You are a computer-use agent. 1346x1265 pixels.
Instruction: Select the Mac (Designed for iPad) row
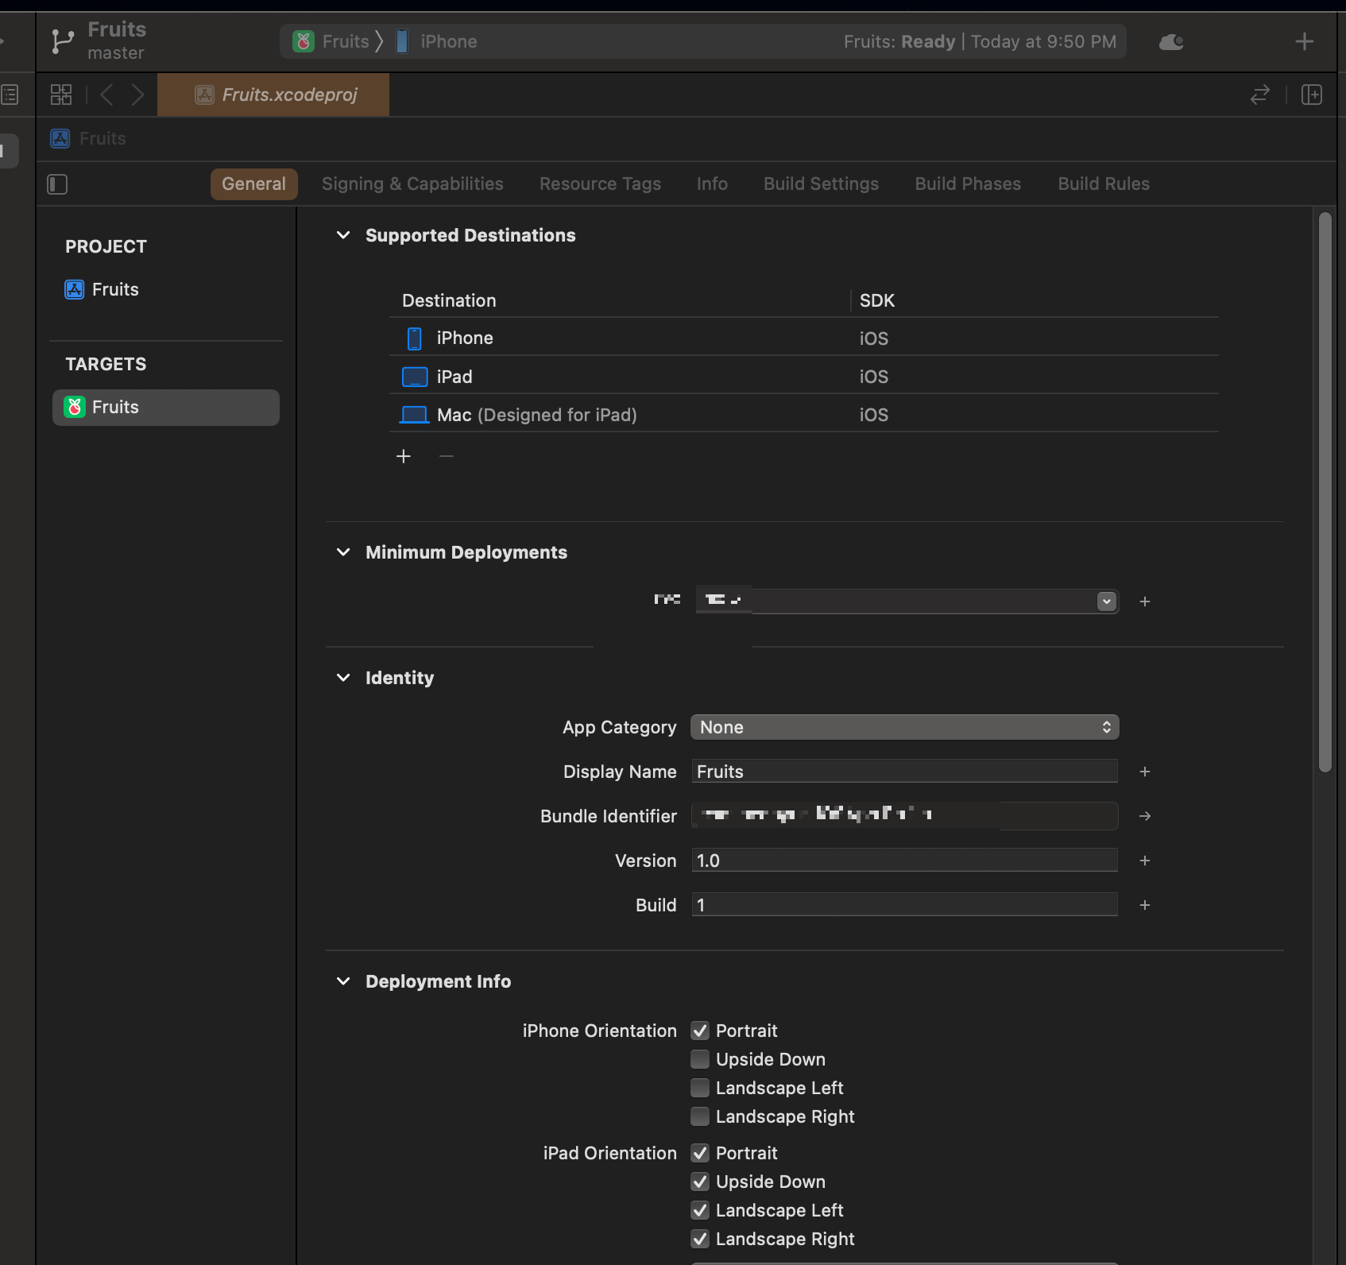[x=804, y=415]
